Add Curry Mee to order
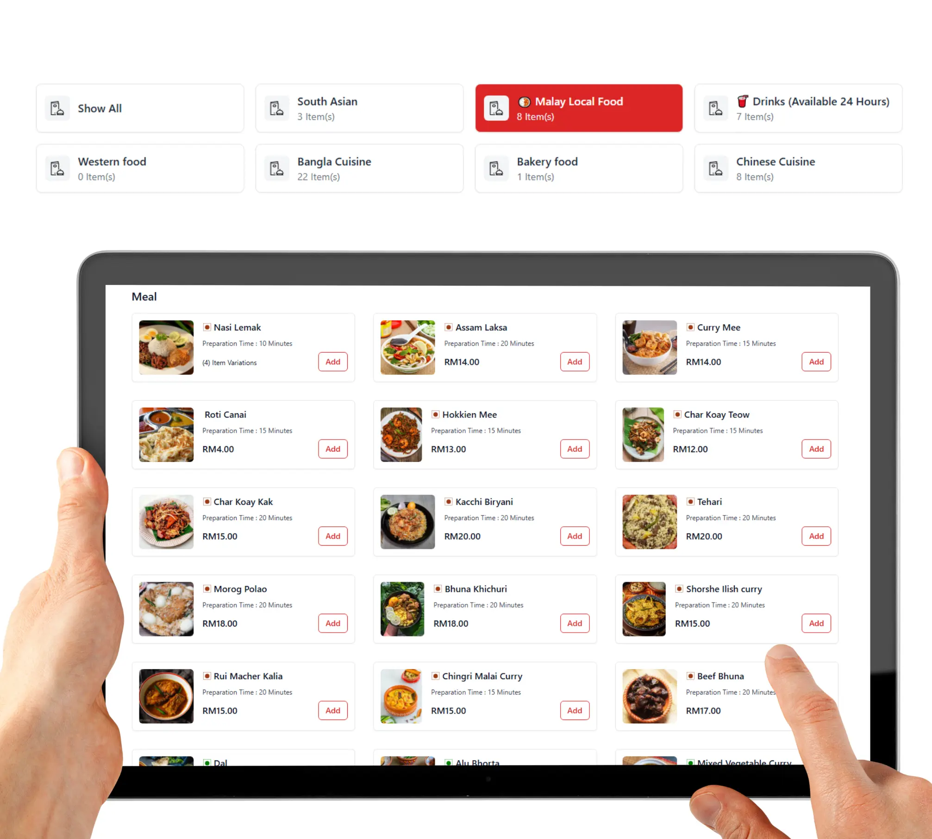This screenshot has height=839, width=932. coord(816,362)
